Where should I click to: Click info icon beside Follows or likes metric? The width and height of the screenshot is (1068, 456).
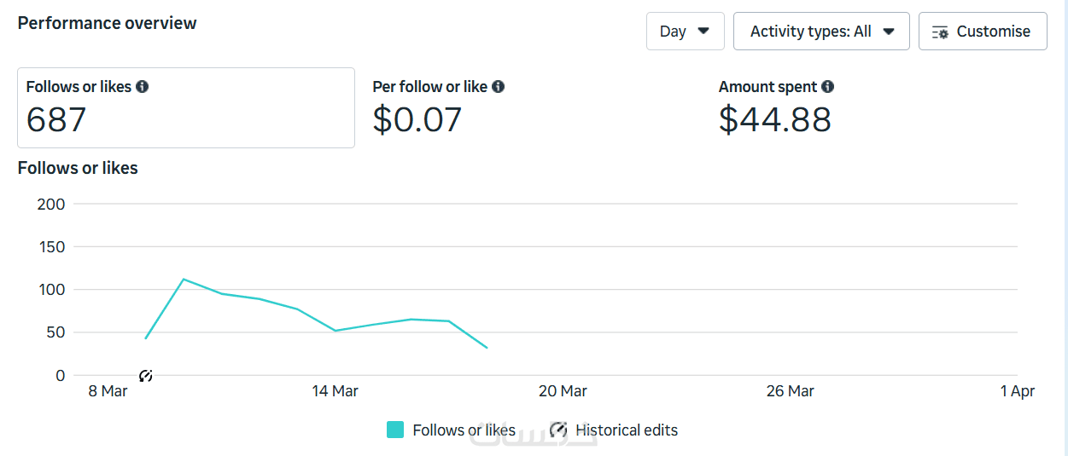point(143,87)
